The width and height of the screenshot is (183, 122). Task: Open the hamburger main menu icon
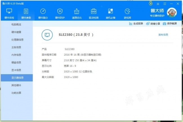tap(165, 4)
